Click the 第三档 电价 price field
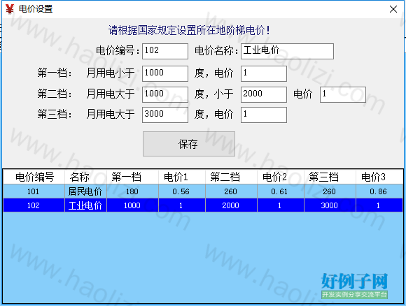The width and height of the screenshot is (406, 306). coord(264,115)
